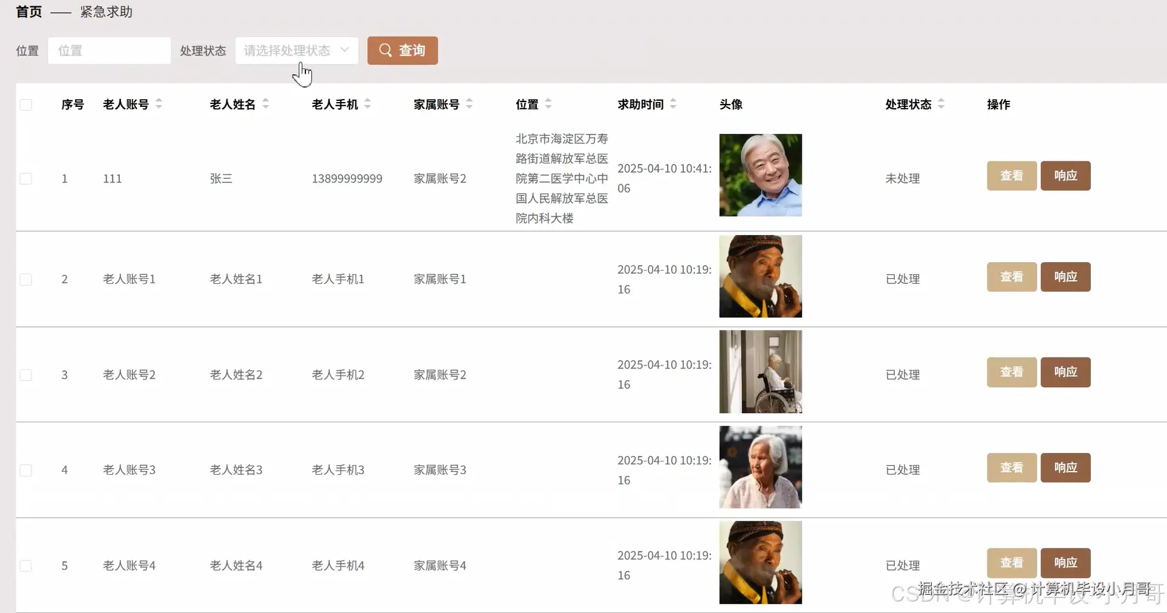Navigate to 首页 via the breadcrumb

[28, 11]
